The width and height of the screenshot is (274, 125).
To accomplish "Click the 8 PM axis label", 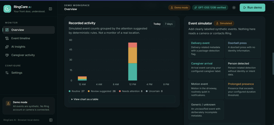I will [166, 84].
